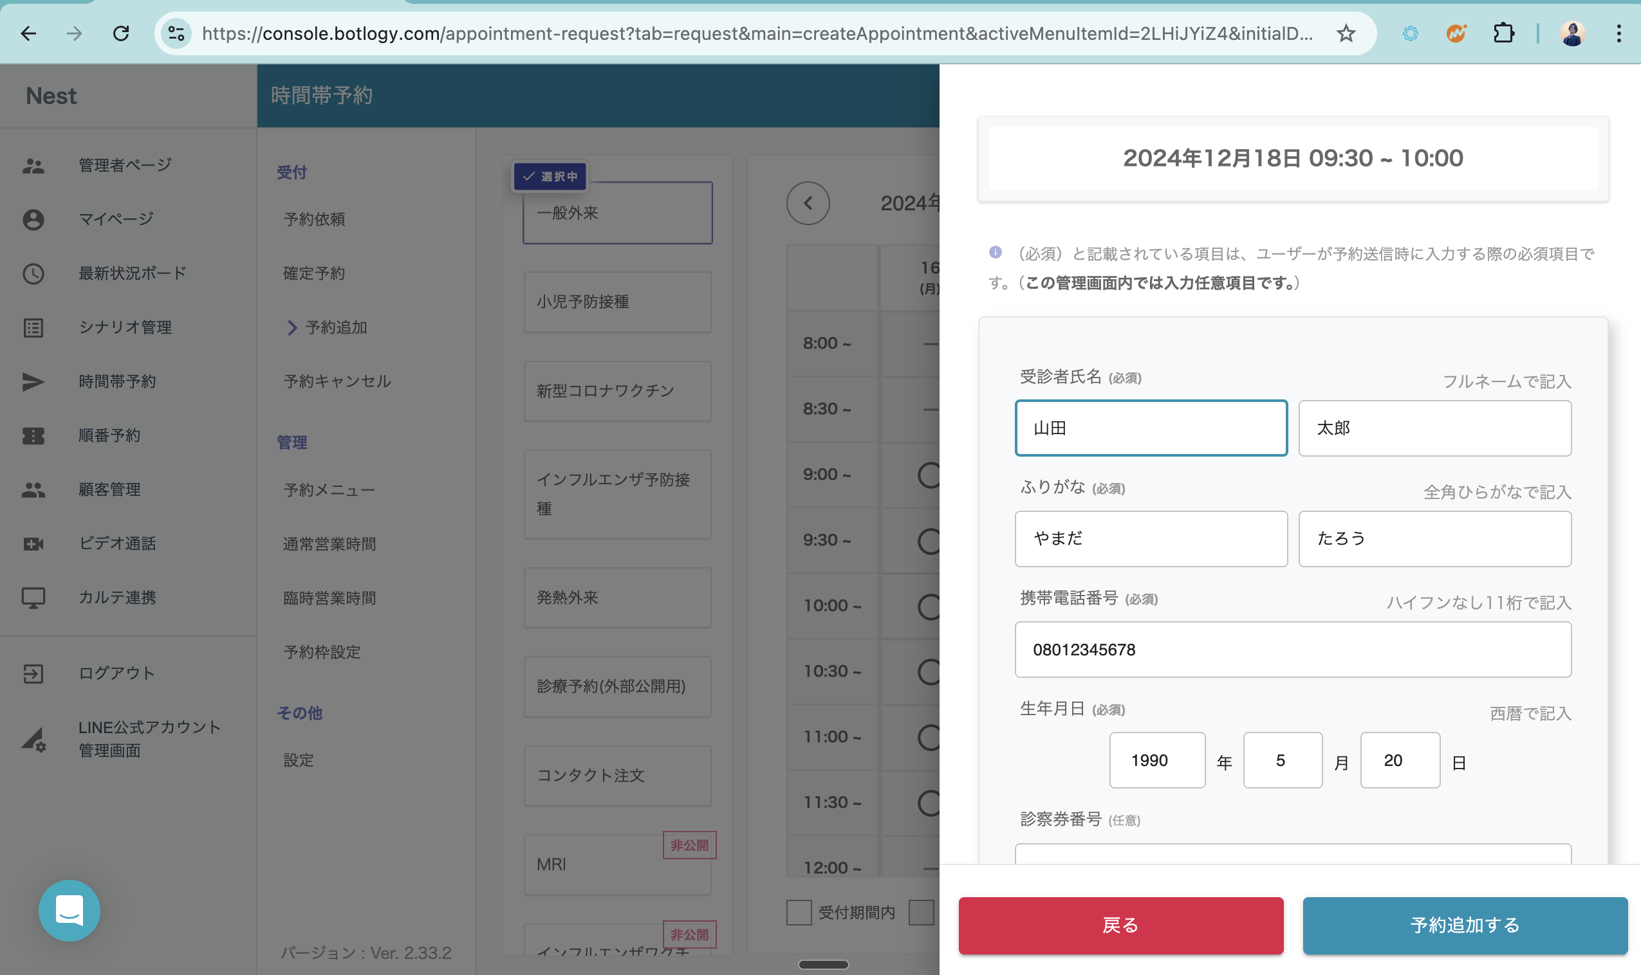Select the 9:00 availability circle slot
1641x975 pixels.
(x=929, y=475)
